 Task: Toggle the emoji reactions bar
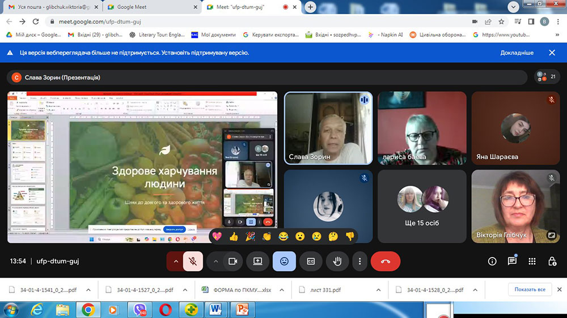(x=284, y=261)
